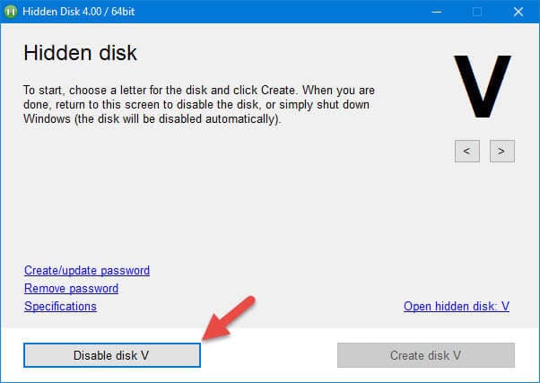
Task: Click the red arrow pointing at Disable button
Action: [231, 316]
